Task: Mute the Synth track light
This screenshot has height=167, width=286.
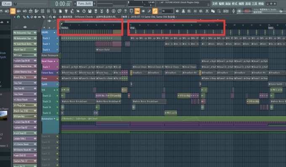Action: point(57,84)
